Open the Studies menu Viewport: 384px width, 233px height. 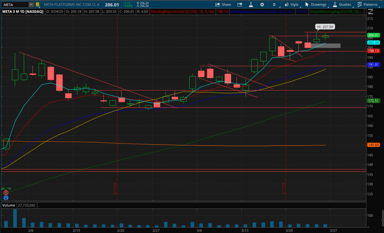pos(342,4)
